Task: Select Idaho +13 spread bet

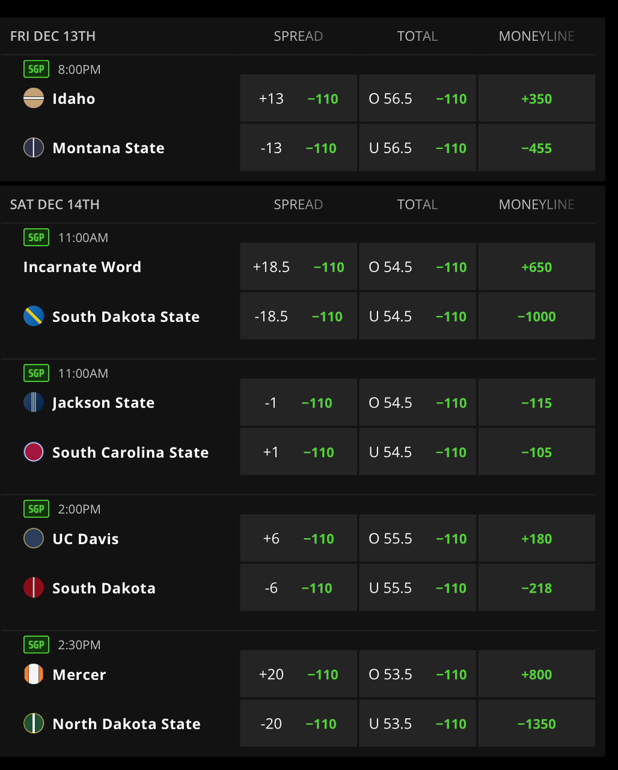Action: (x=299, y=99)
